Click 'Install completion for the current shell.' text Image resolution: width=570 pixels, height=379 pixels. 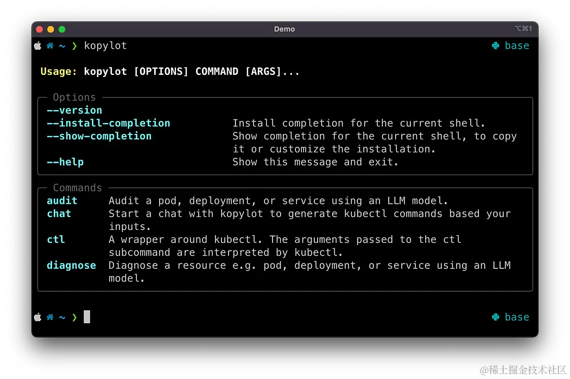pyautogui.click(x=359, y=124)
